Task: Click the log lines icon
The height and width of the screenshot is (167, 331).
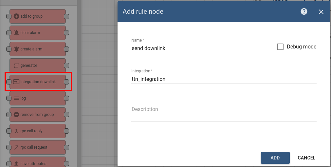Action: click(x=16, y=98)
